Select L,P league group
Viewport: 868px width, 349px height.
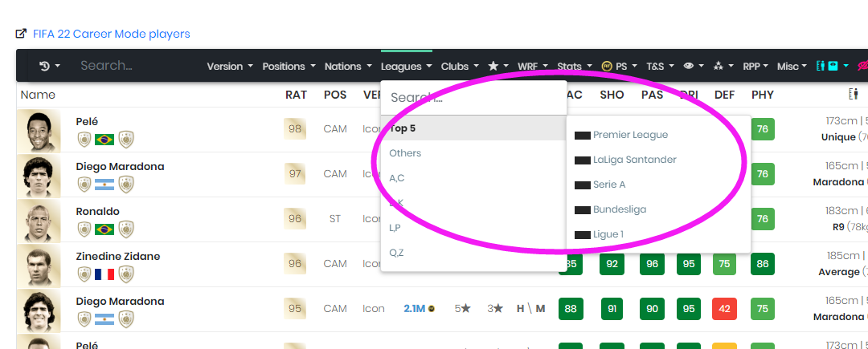[x=473, y=228]
